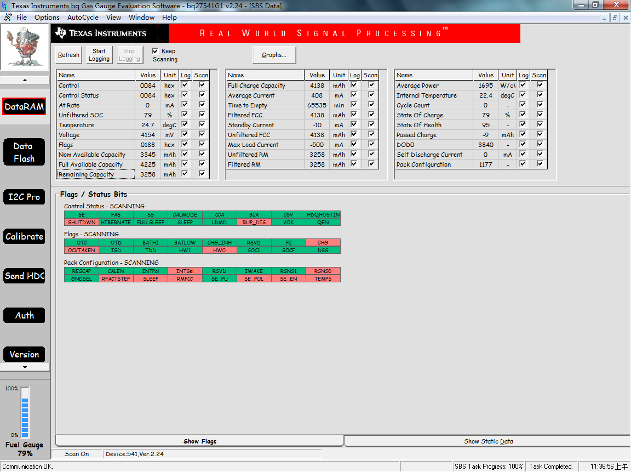Viewport: 631px width, 472px height.
Task: Open the File menu
Action: [x=21, y=18]
